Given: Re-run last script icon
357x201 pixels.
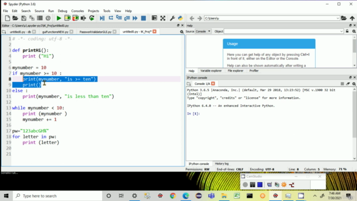Looking at the screenshot, I should pyautogui.click(x=91, y=18).
